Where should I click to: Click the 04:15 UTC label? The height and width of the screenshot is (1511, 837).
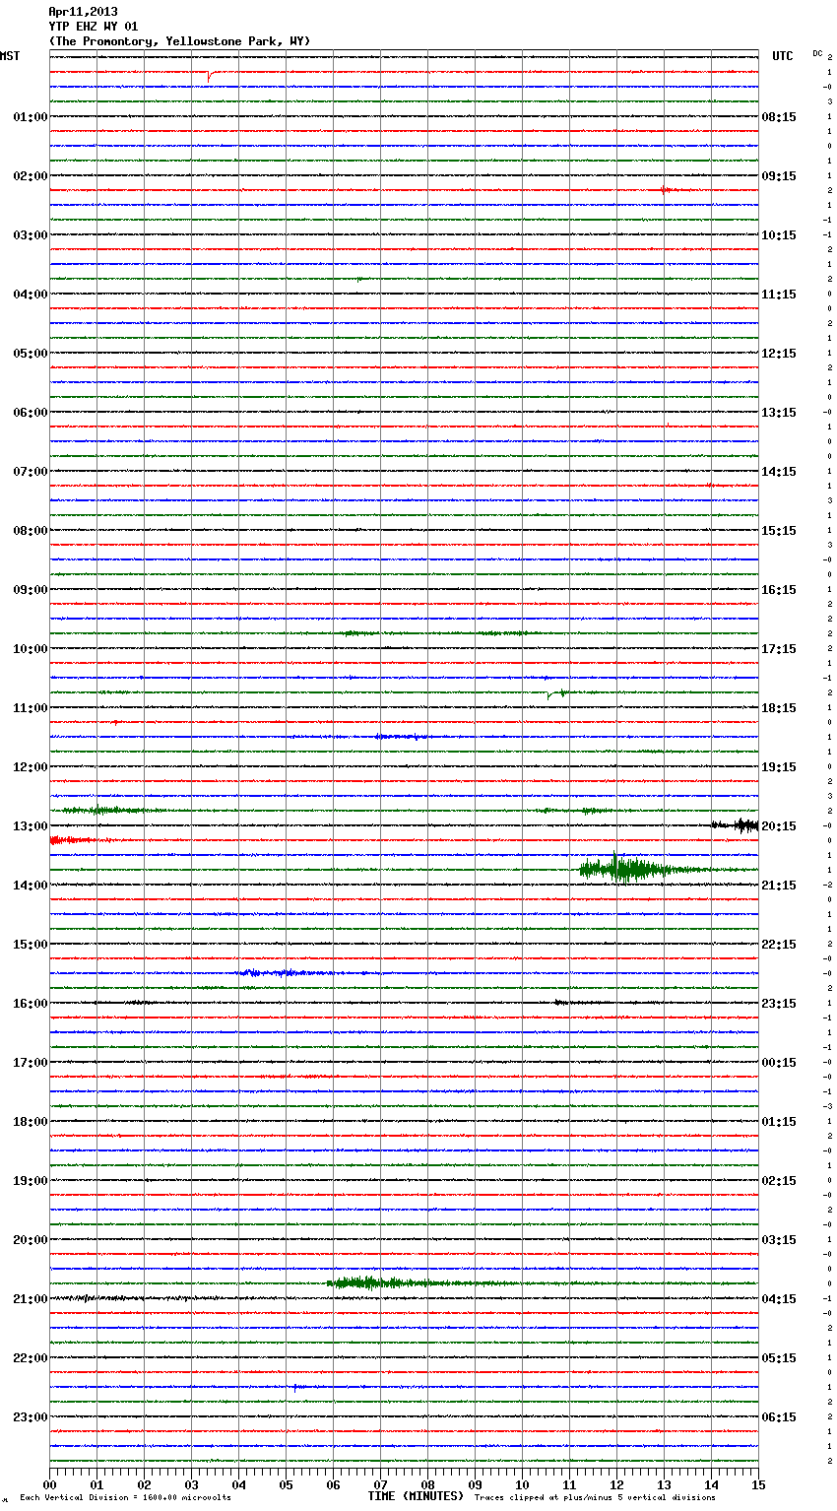pos(779,1299)
